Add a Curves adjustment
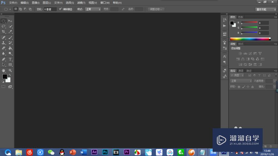This screenshot has height=156, width=278. click(x=250, y=54)
